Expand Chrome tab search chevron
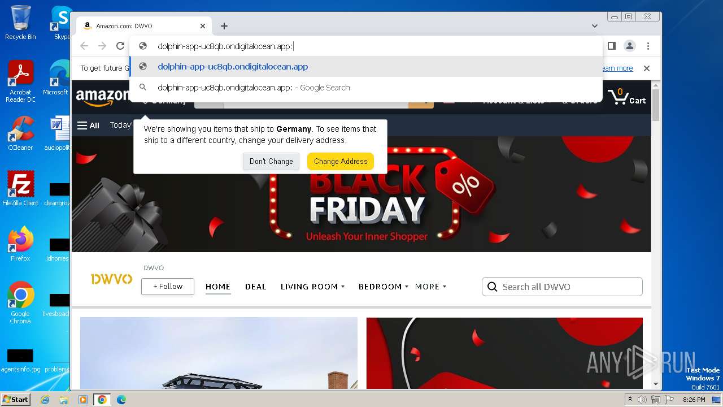Viewport: 723px width, 407px height. click(595, 26)
